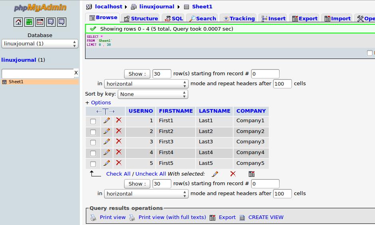Viewport: 375px width, 225px height.
Task: Select the checkbox for the First5 row
Action: pos(93,164)
